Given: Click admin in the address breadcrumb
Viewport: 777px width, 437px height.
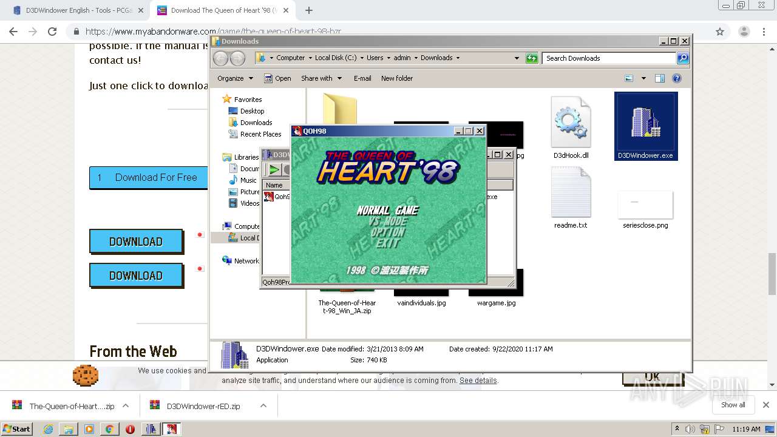Looking at the screenshot, I should [402, 58].
